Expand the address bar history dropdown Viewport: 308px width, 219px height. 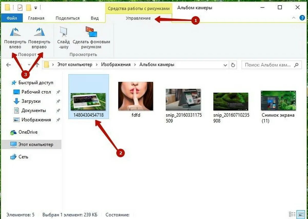(225, 65)
